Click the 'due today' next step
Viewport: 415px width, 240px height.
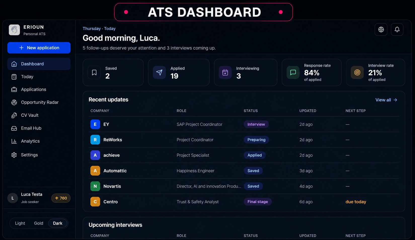[x=356, y=202]
